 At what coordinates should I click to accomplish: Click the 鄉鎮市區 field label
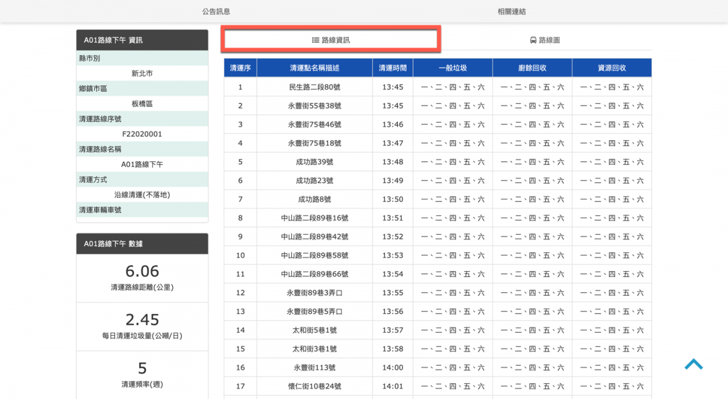tap(93, 89)
